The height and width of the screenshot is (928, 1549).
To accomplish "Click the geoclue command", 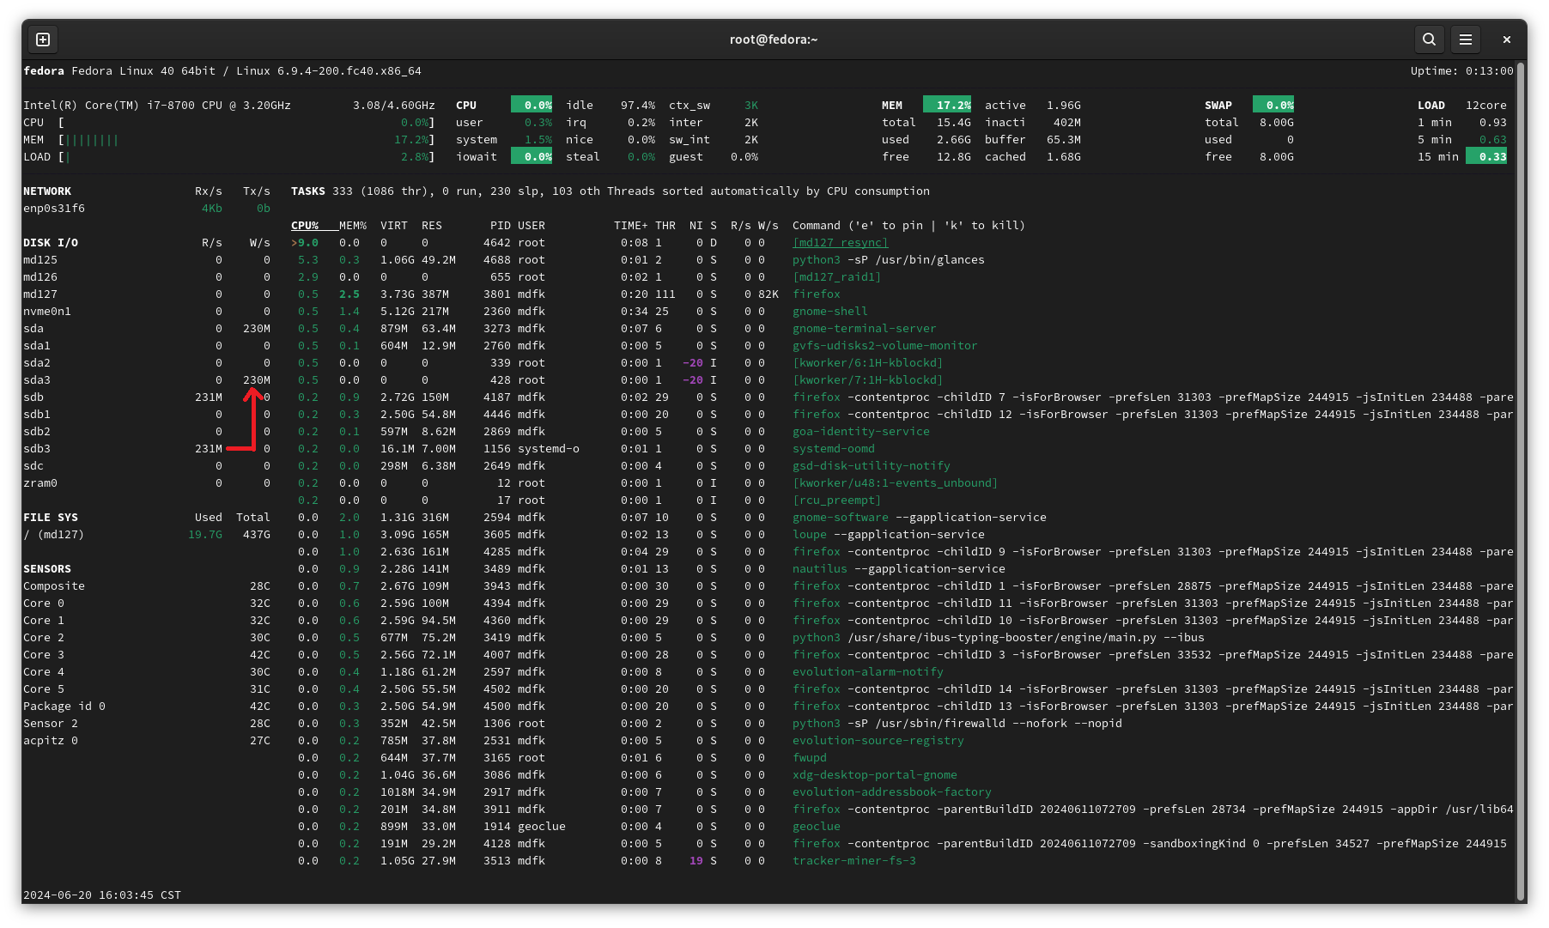I will [816, 827].
